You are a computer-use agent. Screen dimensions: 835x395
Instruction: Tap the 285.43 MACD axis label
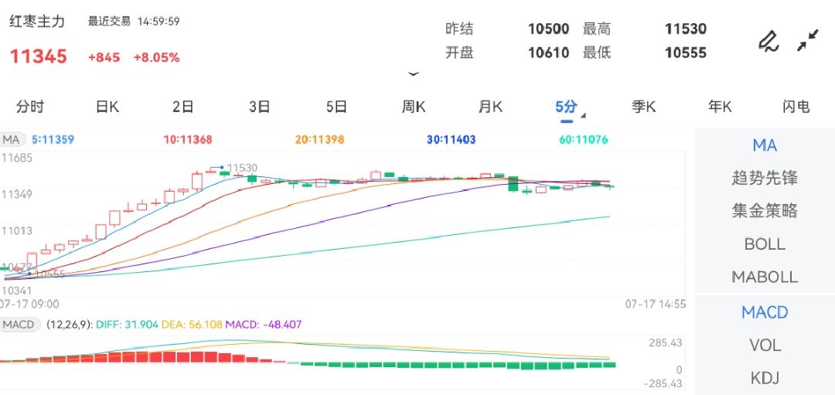pyautogui.click(x=665, y=343)
